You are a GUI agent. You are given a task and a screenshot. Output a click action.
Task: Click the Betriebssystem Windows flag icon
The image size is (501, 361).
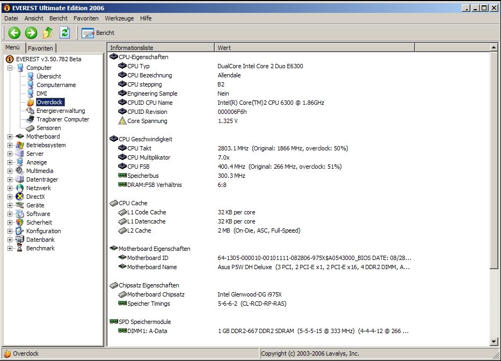[20, 145]
